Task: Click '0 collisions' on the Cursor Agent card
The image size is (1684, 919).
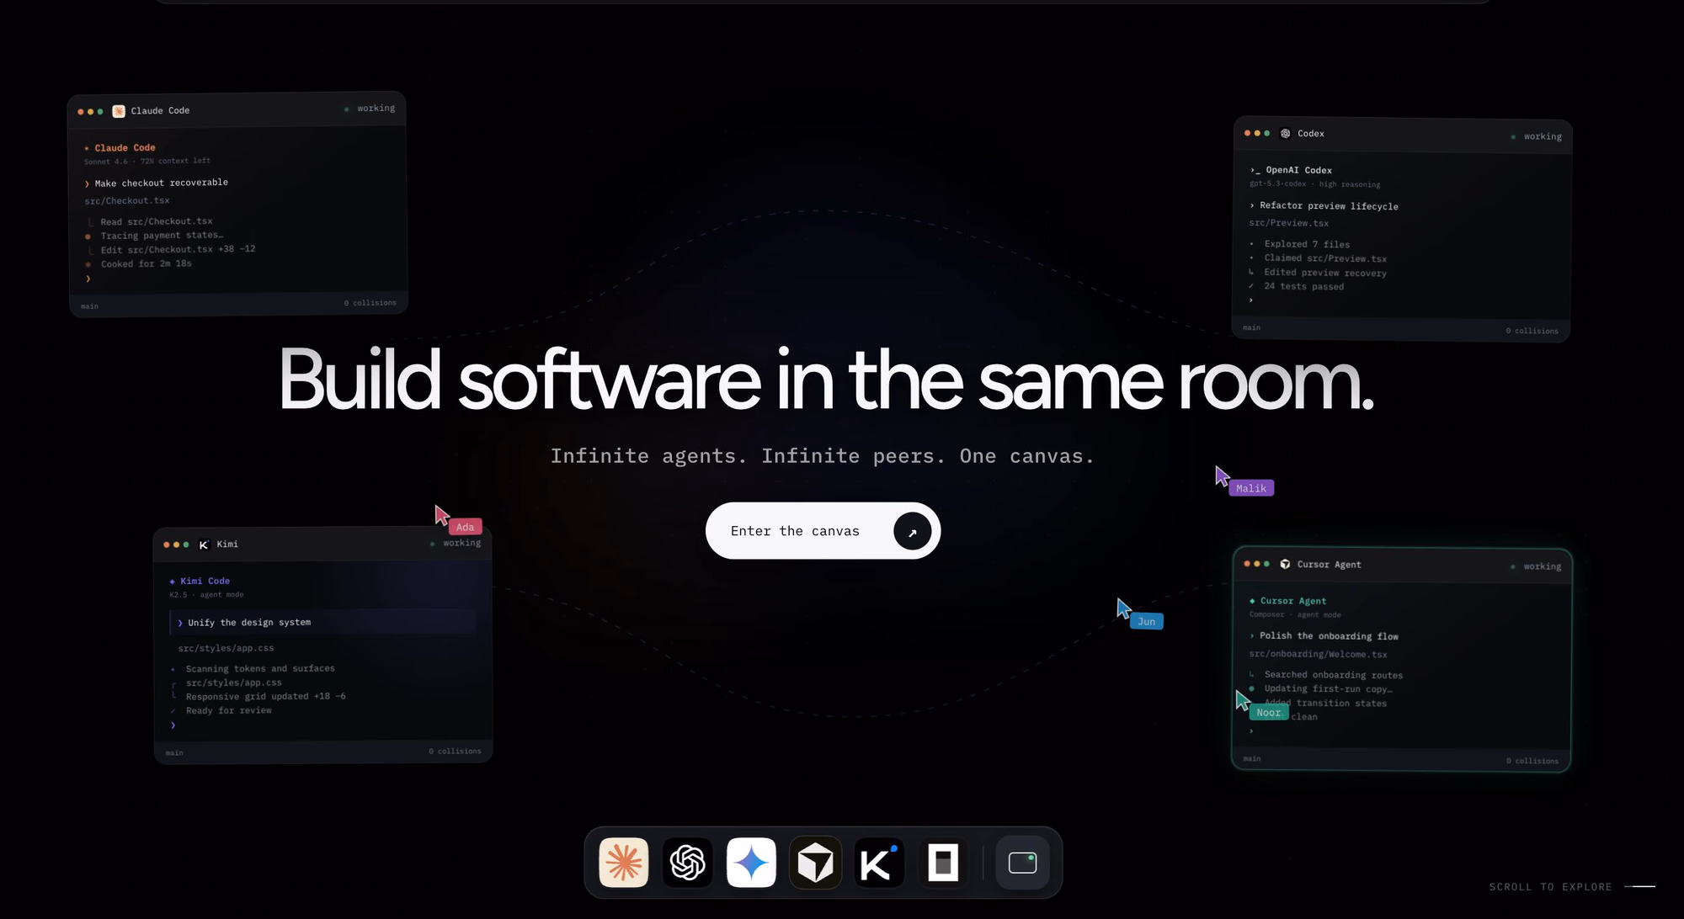Action: pos(1532,762)
